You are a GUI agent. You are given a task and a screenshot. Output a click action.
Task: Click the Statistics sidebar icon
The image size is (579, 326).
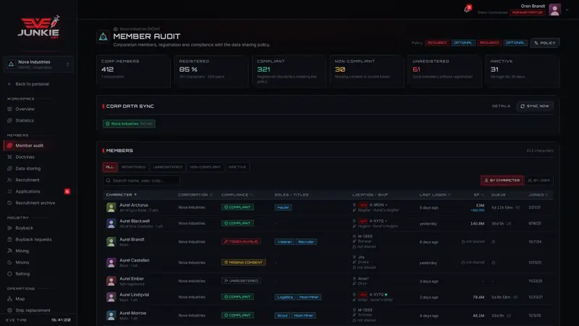[9, 120]
